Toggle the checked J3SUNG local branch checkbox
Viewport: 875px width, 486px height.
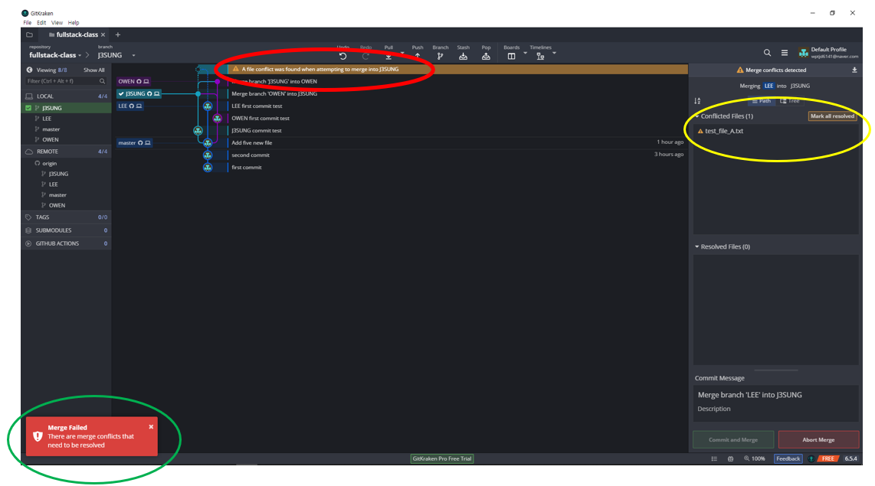28,108
